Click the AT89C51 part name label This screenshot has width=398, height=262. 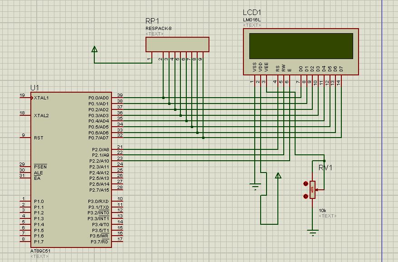40,251
